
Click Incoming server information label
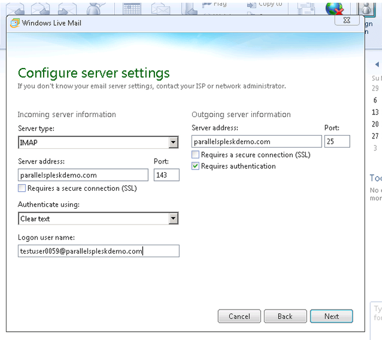tap(67, 114)
